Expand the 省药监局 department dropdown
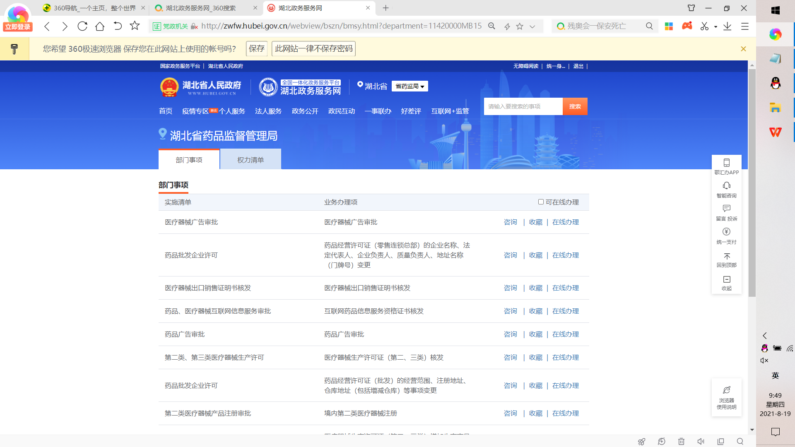Viewport: 795px width, 447px height. (410, 86)
